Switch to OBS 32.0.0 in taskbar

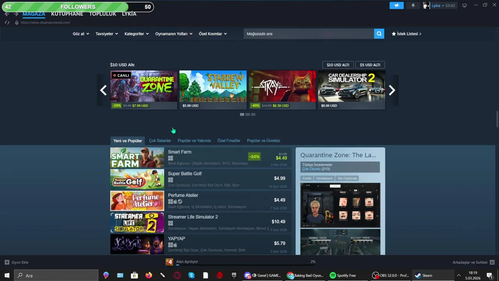pyautogui.click(x=390, y=276)
